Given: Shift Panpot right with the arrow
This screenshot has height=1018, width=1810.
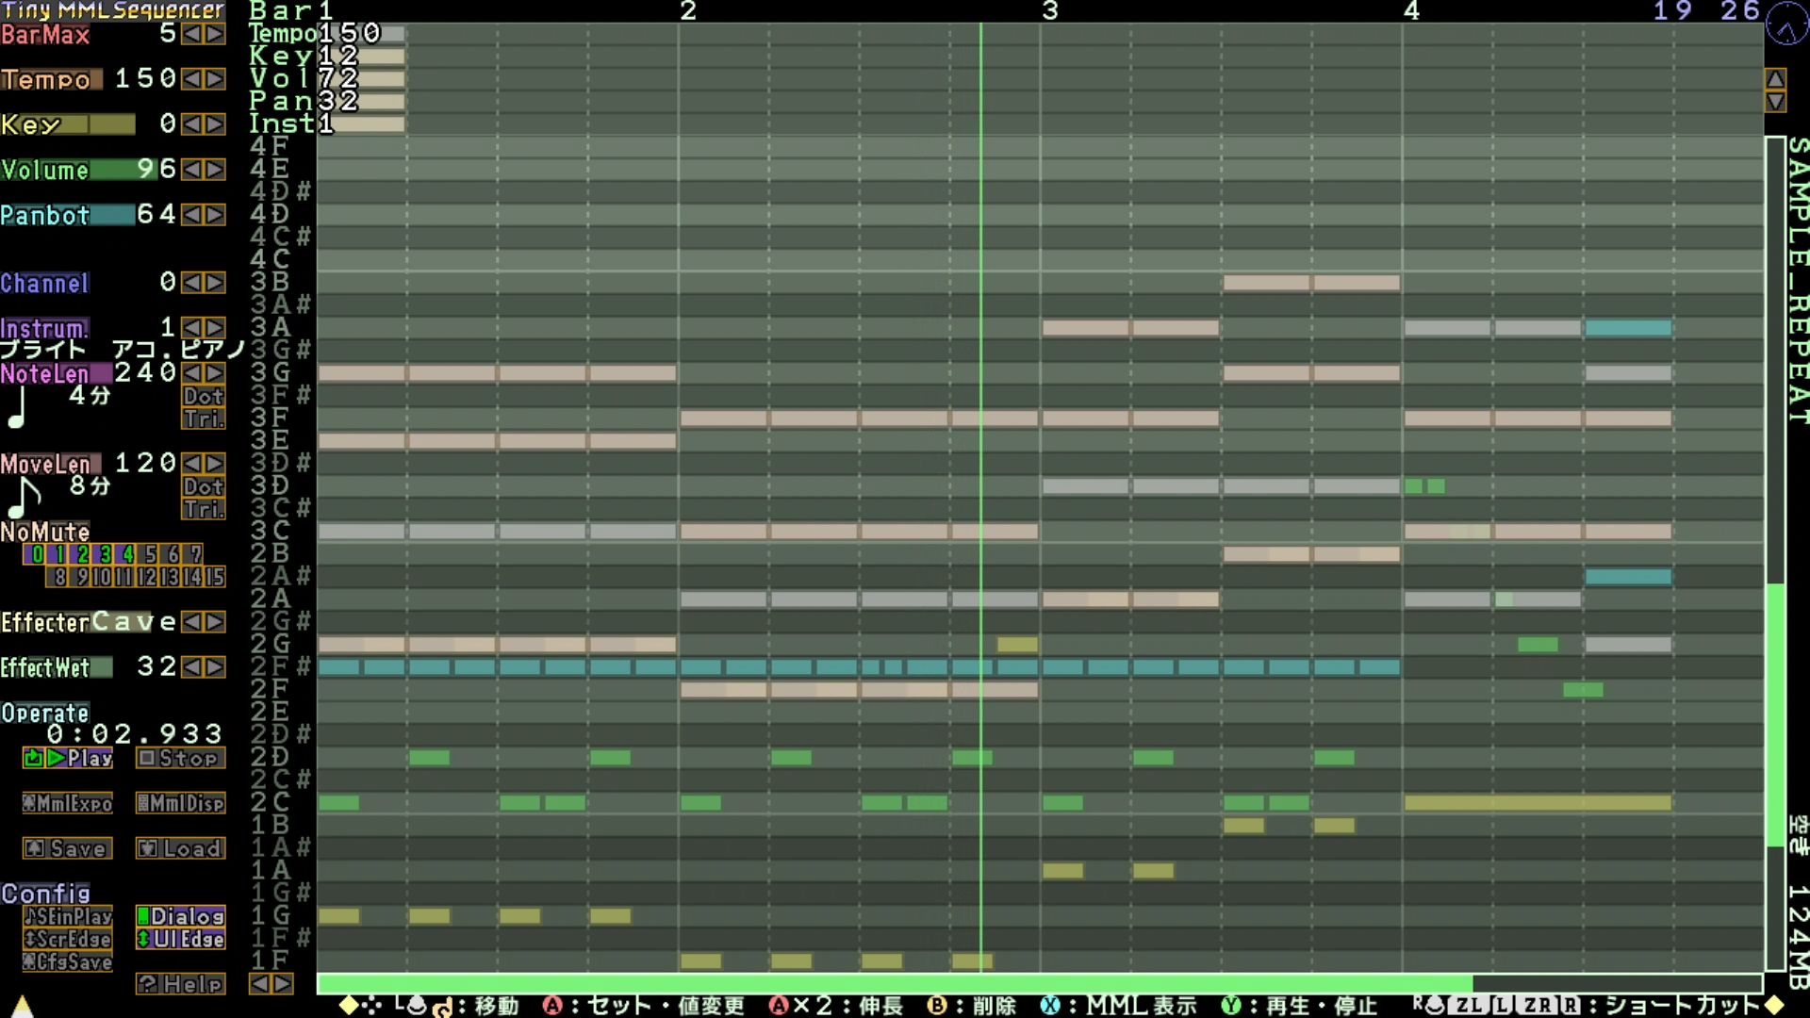Looking at the screenshot, I should (x=215, y=215).
